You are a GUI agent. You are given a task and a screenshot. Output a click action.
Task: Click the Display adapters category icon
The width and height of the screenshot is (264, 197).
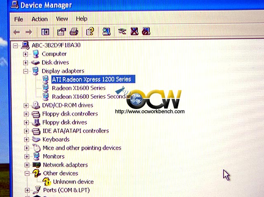tap(35, 71)
